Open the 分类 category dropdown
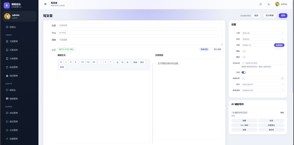The width and height of the screenshot is (294, 145). pos(263,33)
